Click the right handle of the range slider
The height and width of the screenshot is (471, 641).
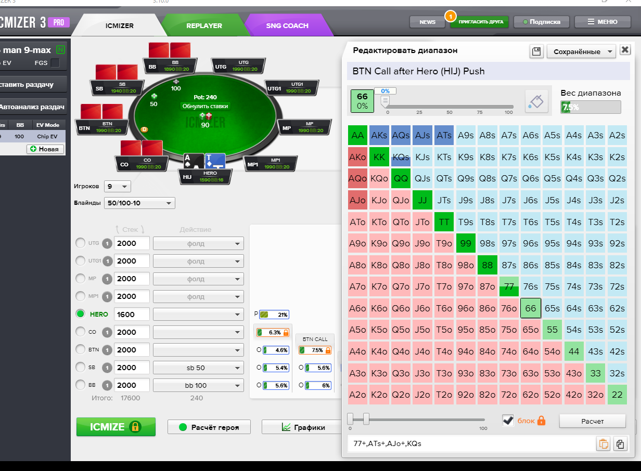[x=366, y=418]
